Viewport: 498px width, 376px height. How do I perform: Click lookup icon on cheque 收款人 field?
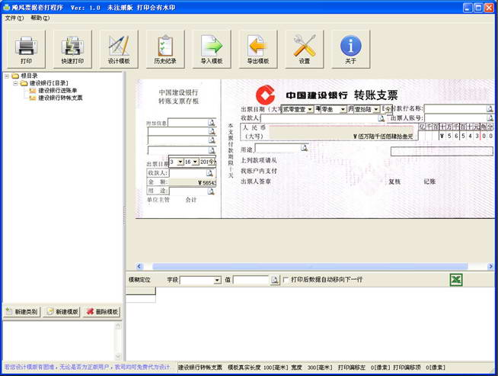pos(381,118)
